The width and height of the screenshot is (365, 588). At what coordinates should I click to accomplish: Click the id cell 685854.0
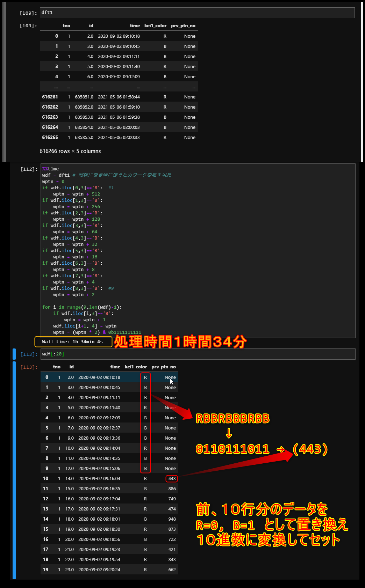[x=84, y=127]
